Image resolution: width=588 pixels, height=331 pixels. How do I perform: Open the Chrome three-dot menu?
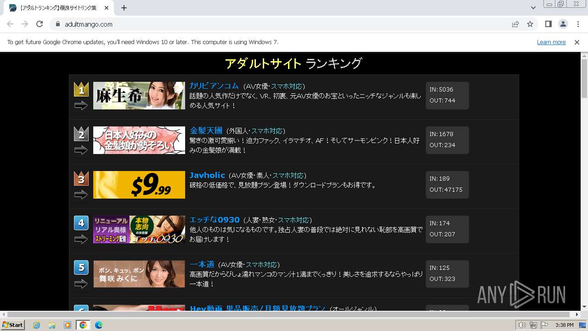click(x=578, y=24)
